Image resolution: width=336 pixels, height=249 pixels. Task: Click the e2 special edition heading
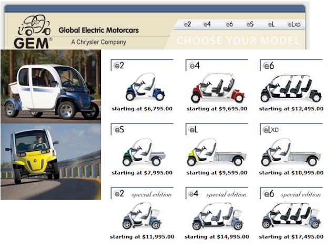point(142,194)
